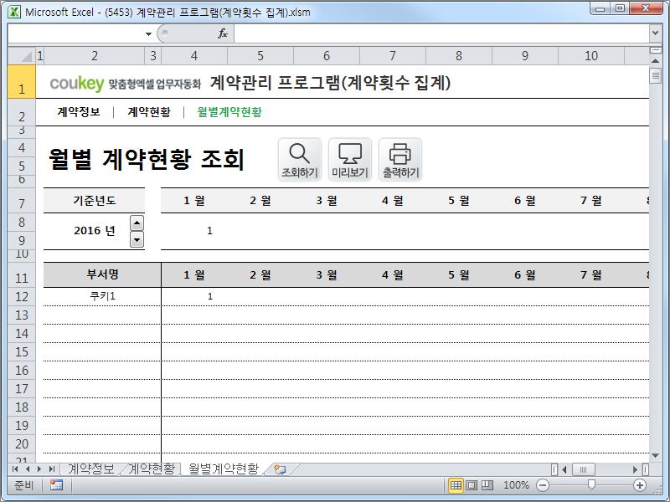Screen dimensions: 670x502
Task: Click the horizontal scrollbar thumb
Action: (x=583, y=469)
